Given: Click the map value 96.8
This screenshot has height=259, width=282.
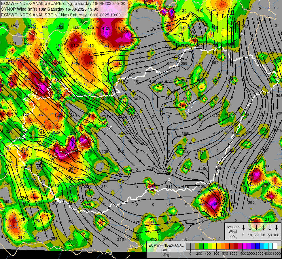Looking at the screenshot, I should click(x=44, y=44).
